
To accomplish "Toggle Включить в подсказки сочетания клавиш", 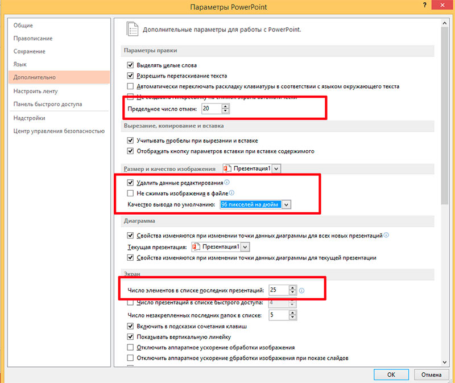I will [x=130, y=327].
